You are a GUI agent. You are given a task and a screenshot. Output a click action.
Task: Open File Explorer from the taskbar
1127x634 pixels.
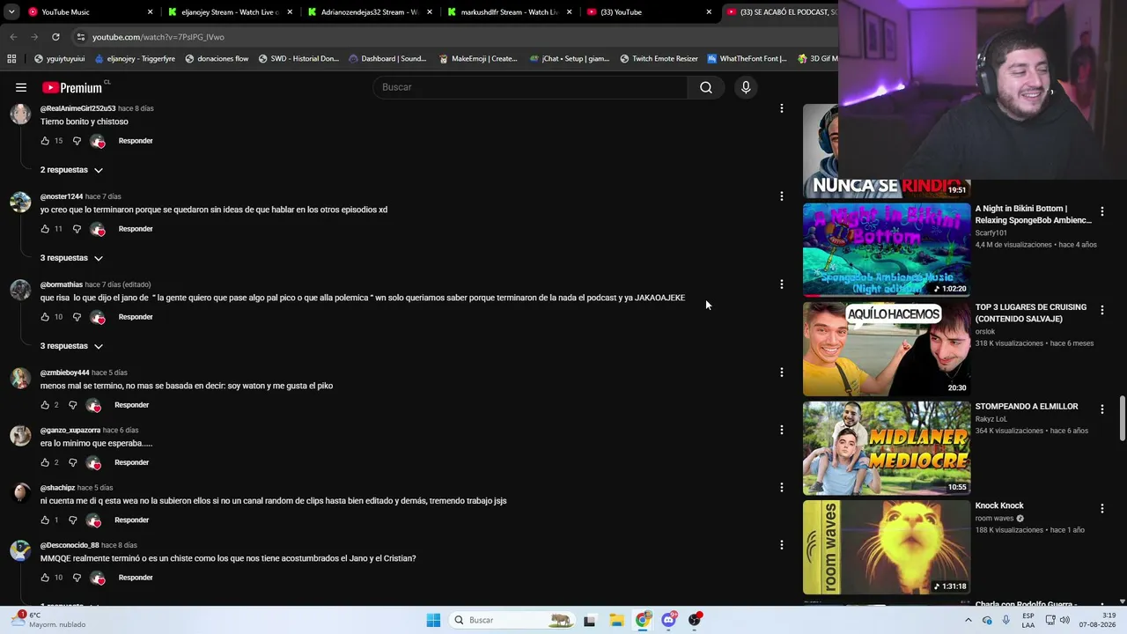[616, 620]
